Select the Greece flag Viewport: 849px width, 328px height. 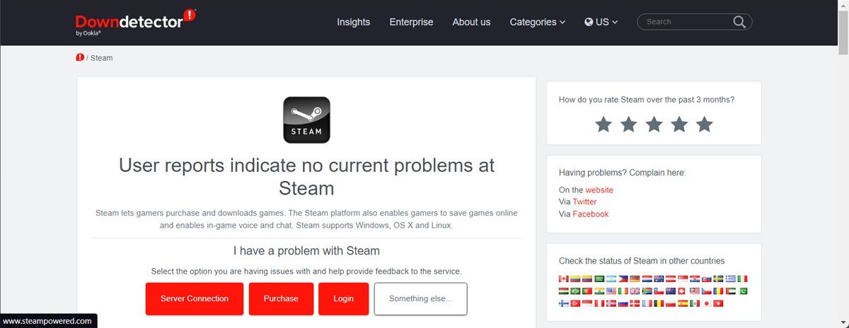click(x=731, y=279)
